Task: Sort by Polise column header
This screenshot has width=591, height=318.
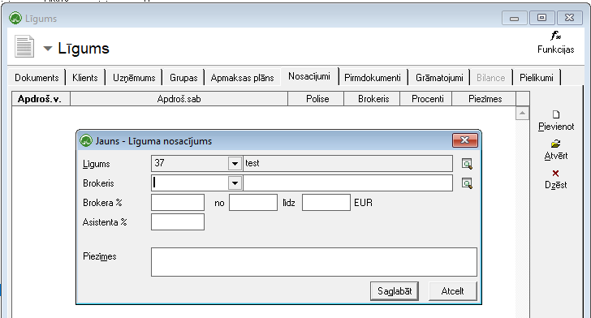Action: coord(316,99)
